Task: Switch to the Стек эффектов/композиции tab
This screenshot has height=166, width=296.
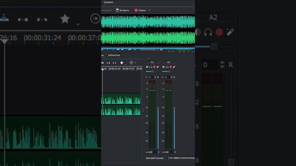Action: click(x=181, y=158)
